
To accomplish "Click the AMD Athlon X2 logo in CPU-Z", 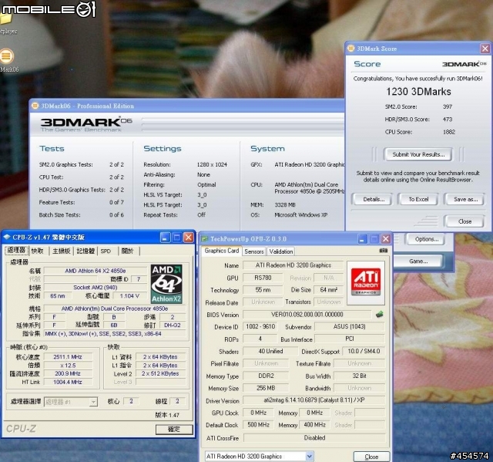I will coord(166,284).
